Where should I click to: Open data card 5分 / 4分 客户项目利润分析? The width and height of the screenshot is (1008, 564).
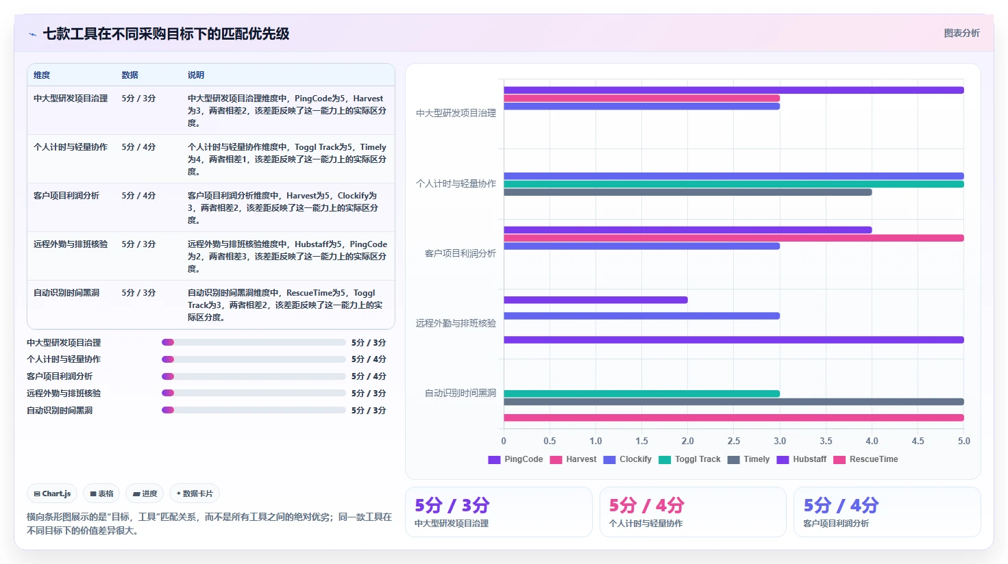[887, 512]
